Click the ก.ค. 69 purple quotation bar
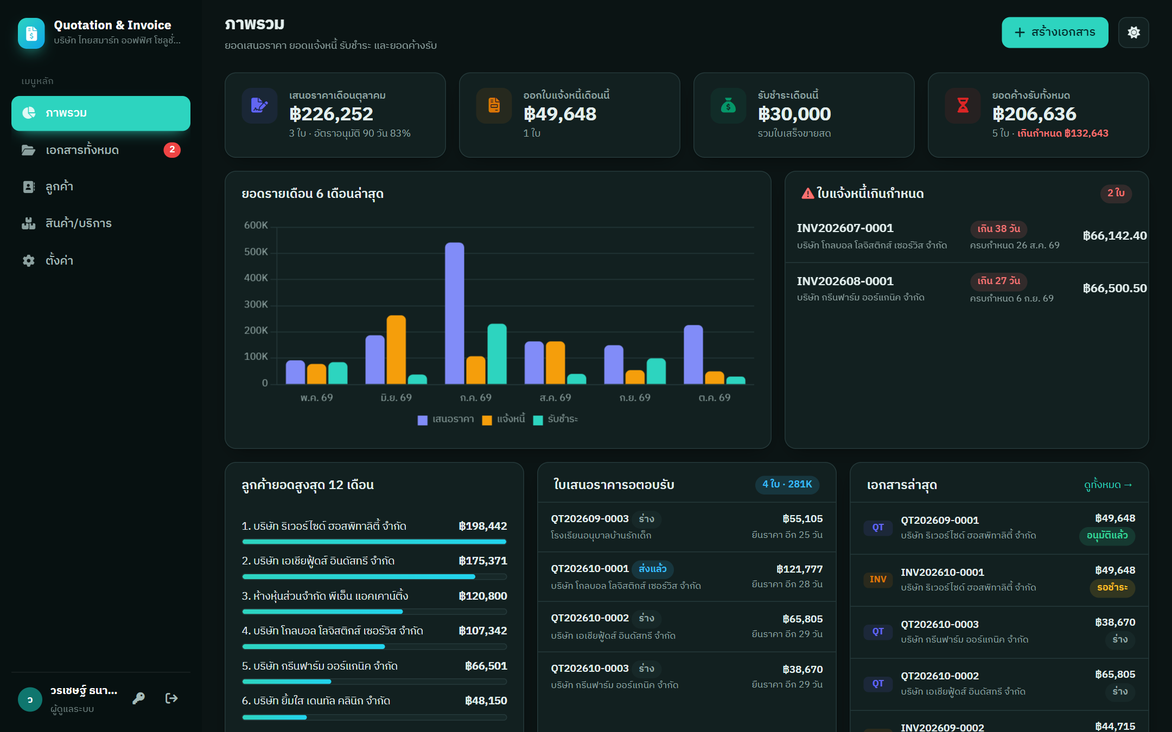 (455, 313)
